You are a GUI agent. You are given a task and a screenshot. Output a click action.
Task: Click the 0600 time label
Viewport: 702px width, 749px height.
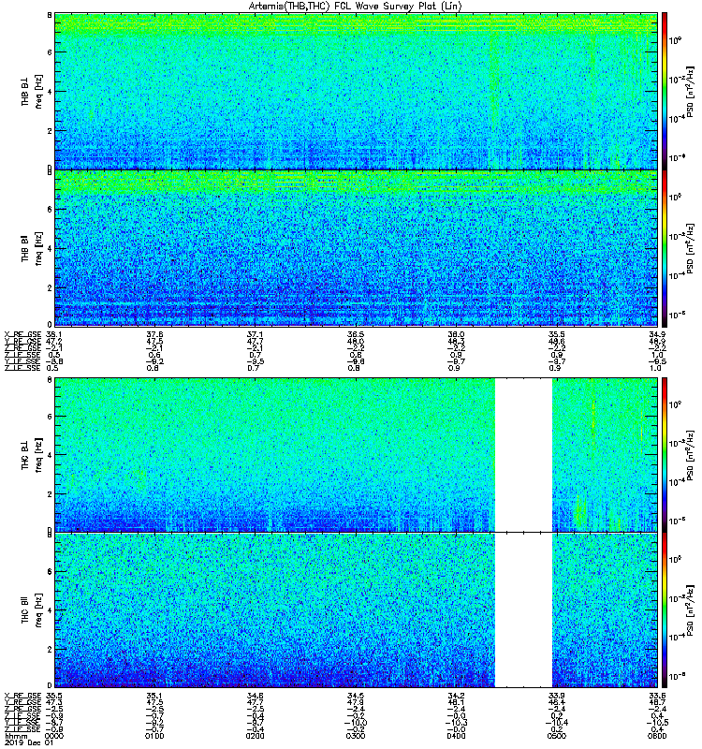click(657, 736)
